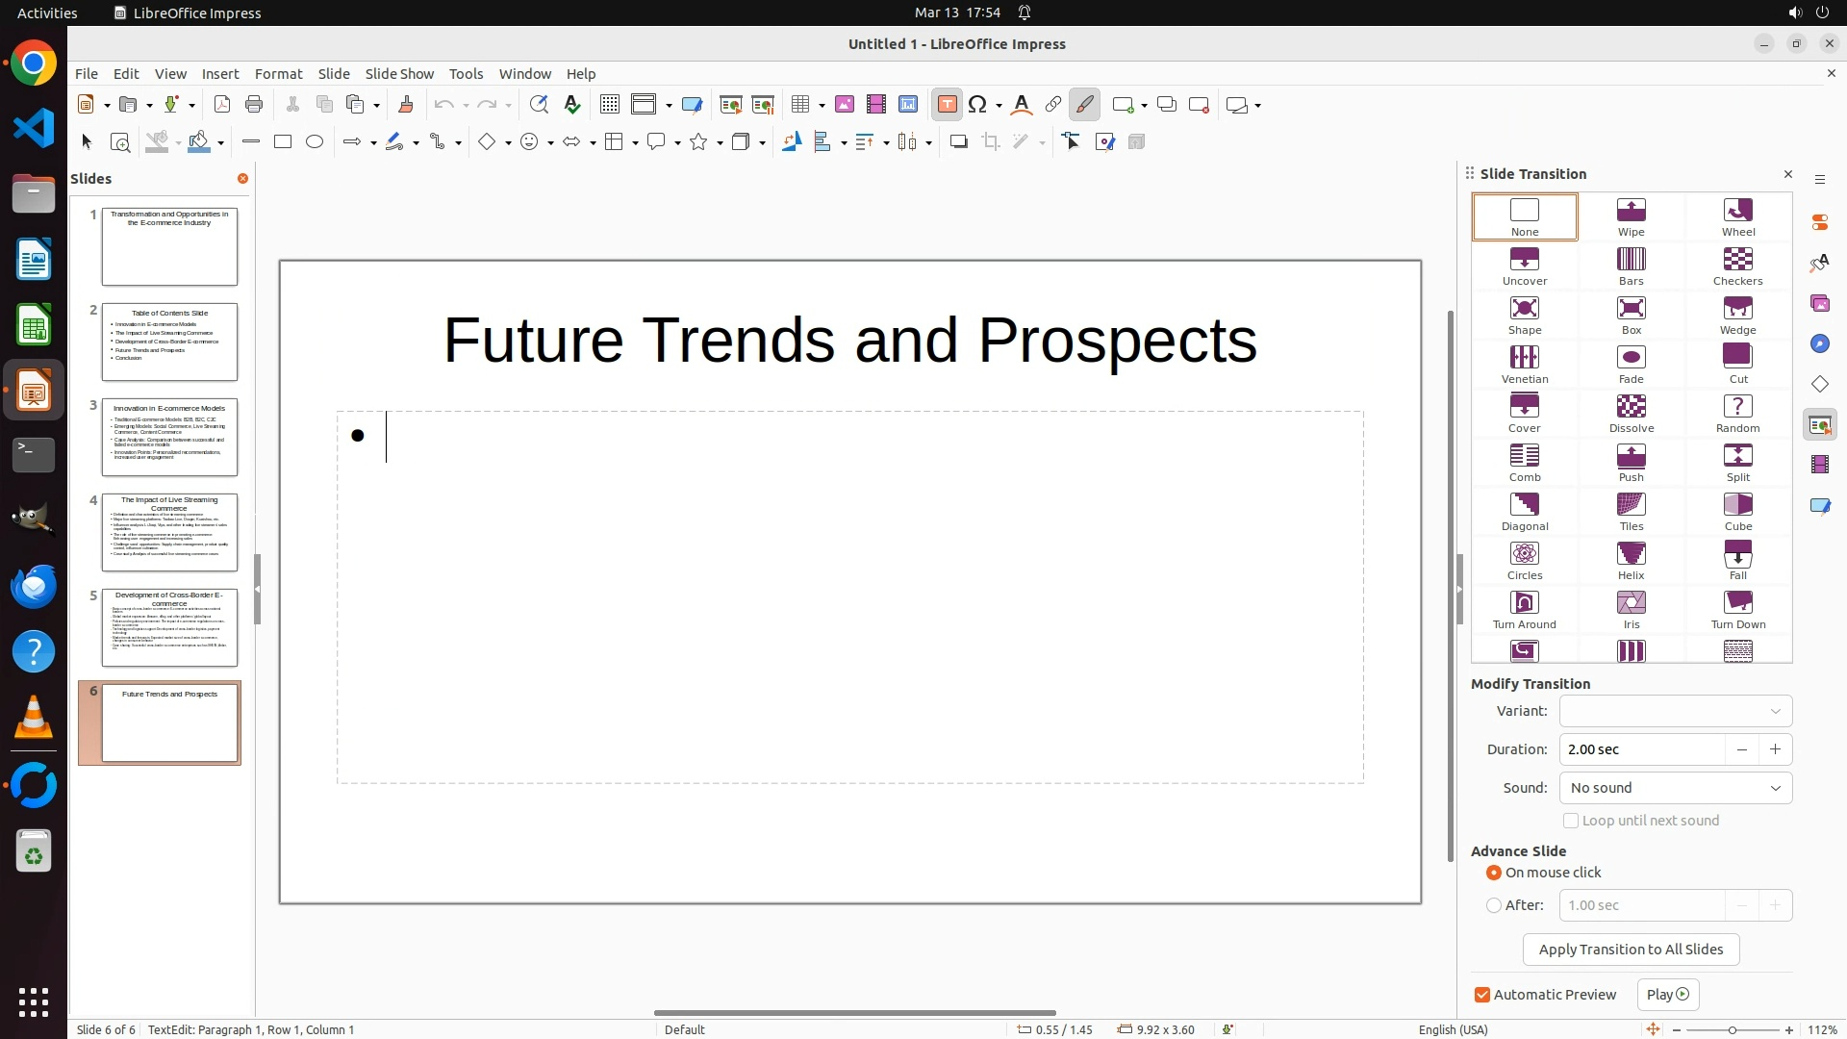Select the After advance-slide radio button
This screenshot has width=1847, height=1039.
coord(1494,905)
